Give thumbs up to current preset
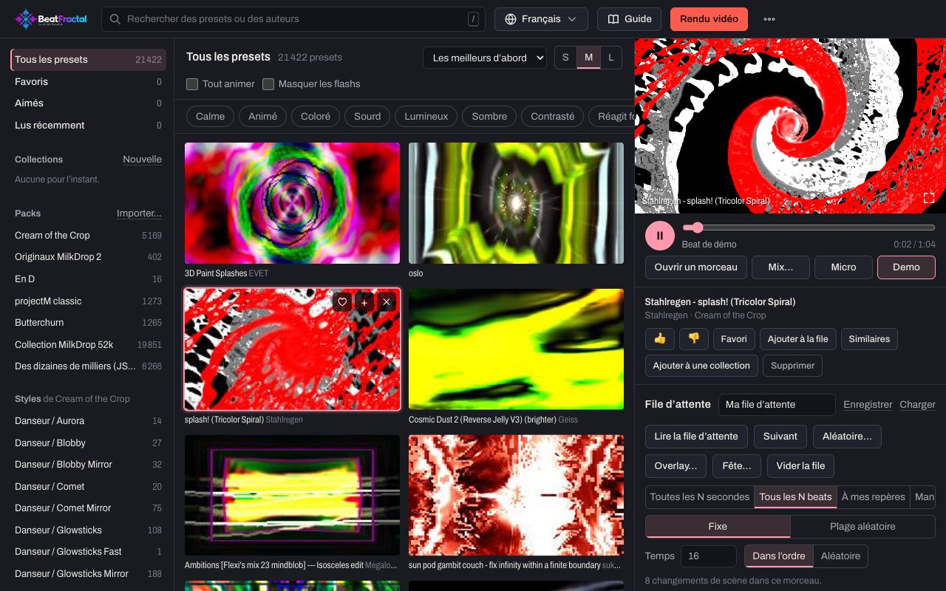 click(x=660, y=339)
